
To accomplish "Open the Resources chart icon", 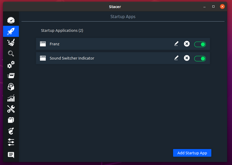I will pyautogui.click(x=11, y=98).
